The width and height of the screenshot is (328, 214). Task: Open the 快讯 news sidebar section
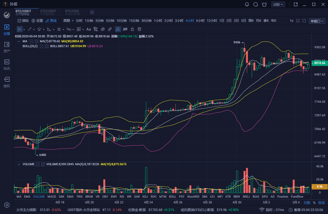7,65
